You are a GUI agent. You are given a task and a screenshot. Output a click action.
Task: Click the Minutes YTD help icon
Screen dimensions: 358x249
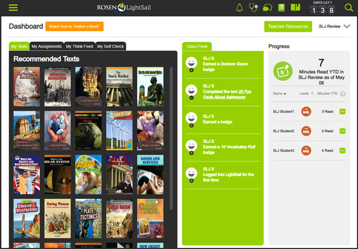343,94
